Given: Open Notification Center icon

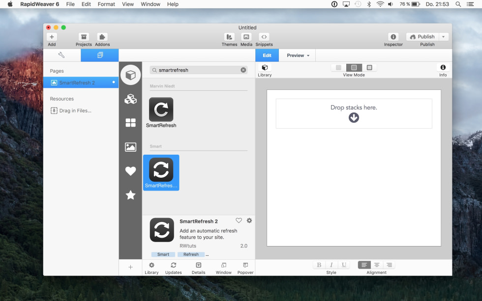Looking at the screenshot, I should pyautogui.click(x=470, y=4).
